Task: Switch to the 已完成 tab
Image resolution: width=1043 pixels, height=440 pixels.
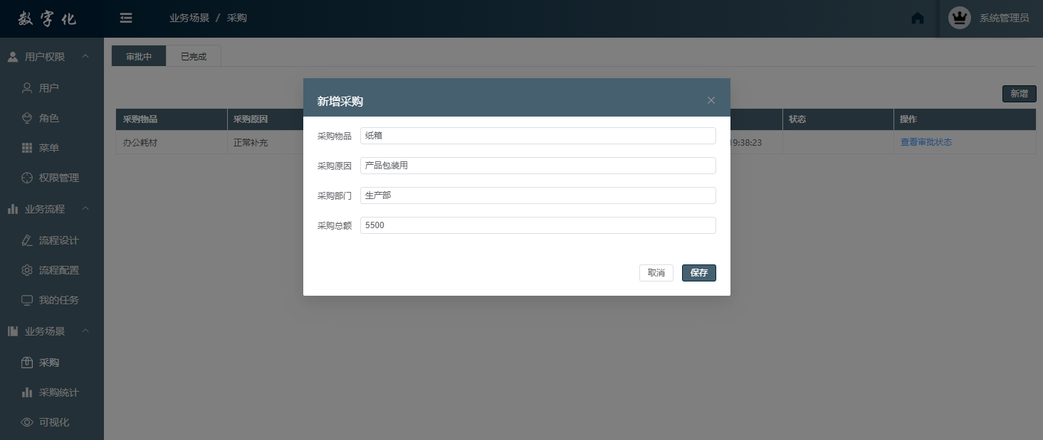Action: 193,57
